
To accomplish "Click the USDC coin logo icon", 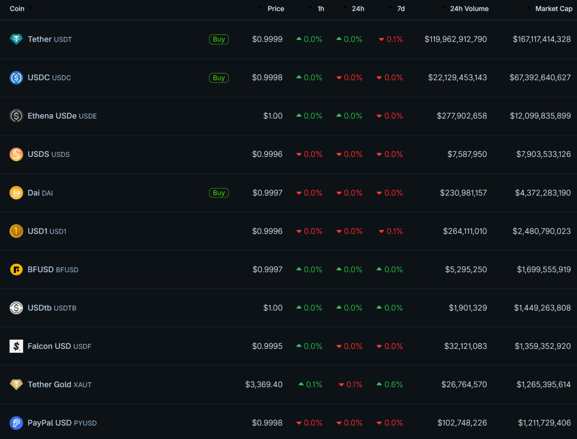I will pyautogui.click(x=16, y=78).
